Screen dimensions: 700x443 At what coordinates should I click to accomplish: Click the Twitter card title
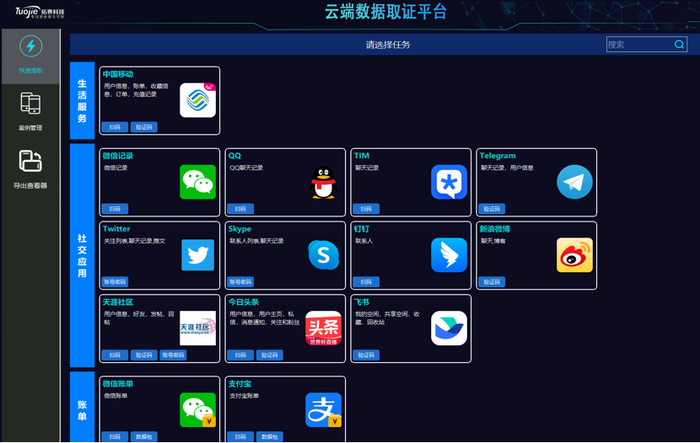tap(116, 228)
